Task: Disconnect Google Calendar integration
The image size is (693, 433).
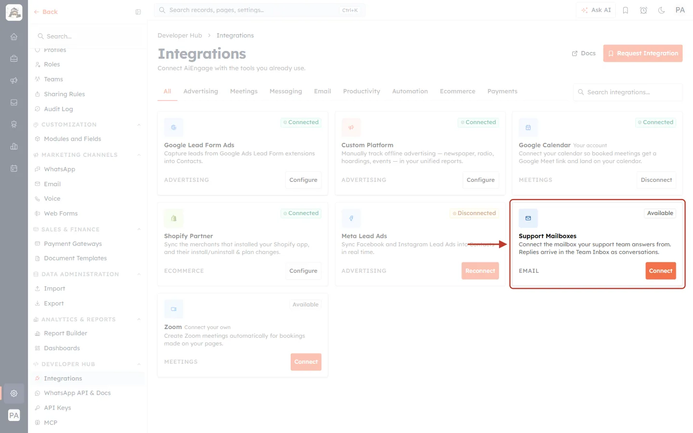Action: 656,180
